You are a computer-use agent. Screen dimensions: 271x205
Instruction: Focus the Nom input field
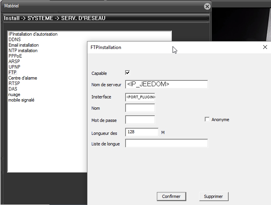140,108
